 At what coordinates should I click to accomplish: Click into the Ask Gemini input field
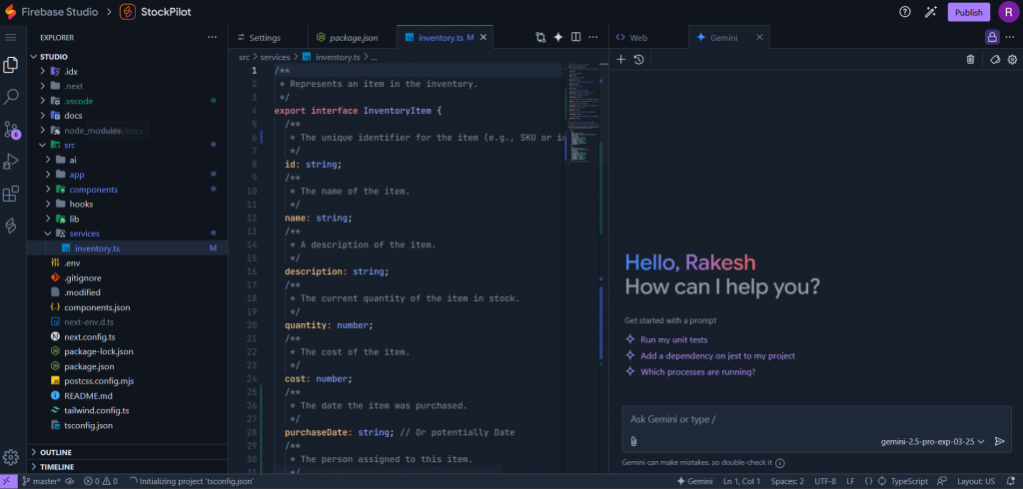pos(815,420)
